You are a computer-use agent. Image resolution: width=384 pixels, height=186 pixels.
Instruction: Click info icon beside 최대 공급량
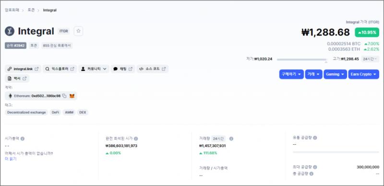pyautogui.click(x=315, y=167)
